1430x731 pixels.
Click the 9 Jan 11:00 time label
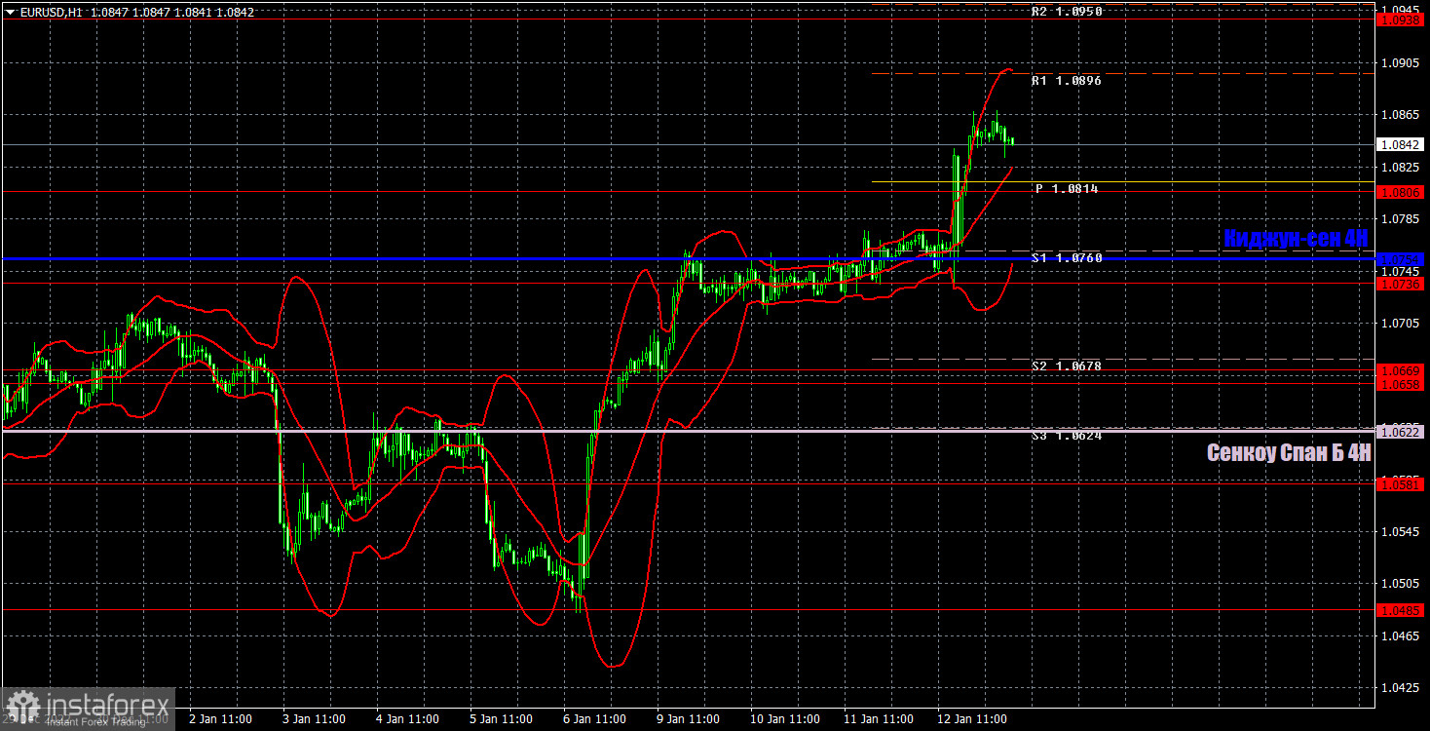tap(687, 719)
